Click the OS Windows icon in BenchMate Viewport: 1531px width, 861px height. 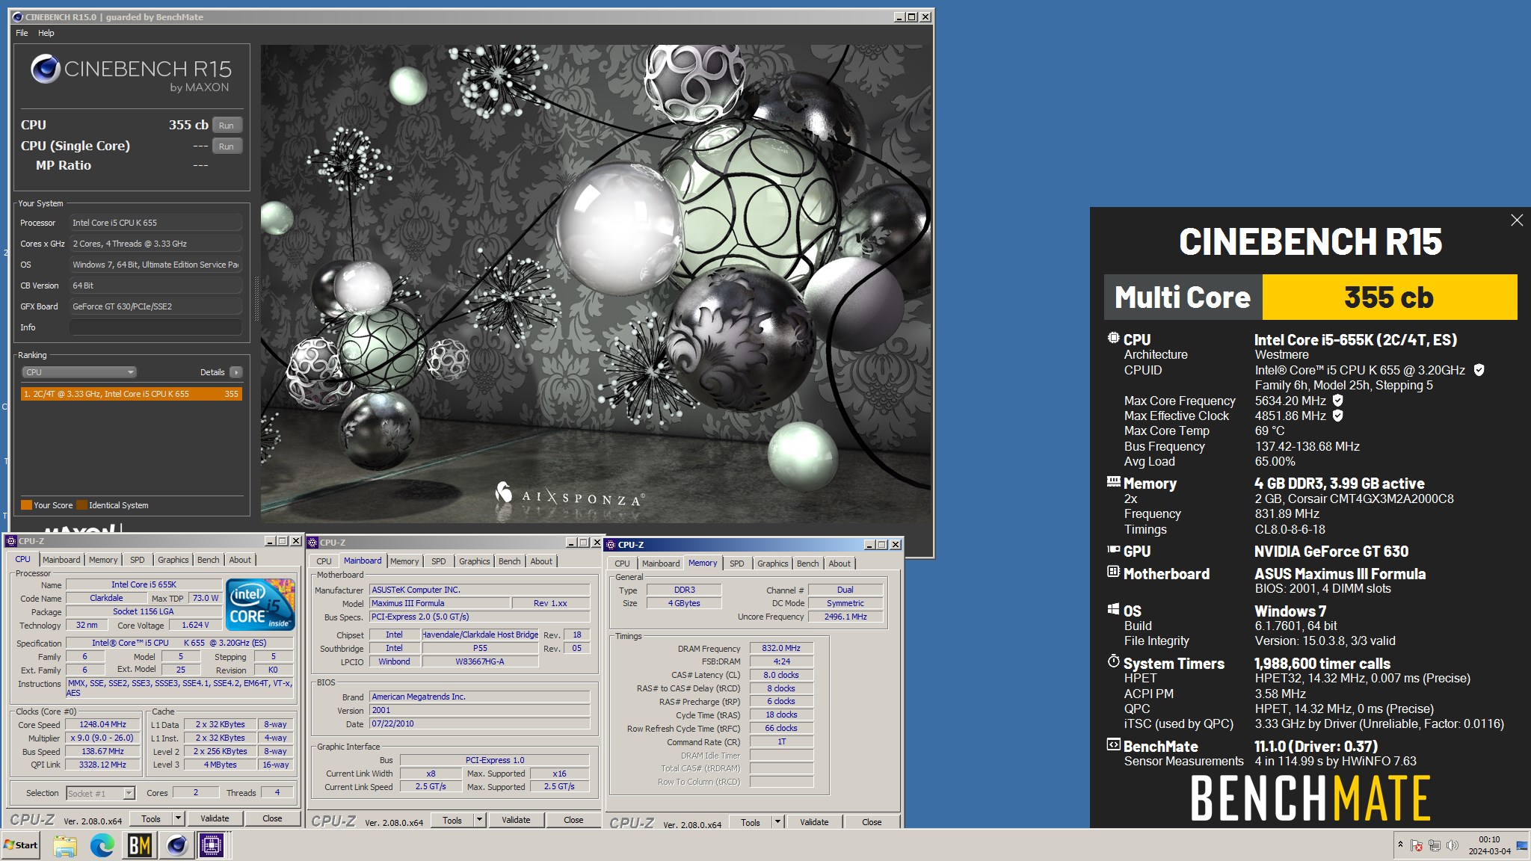point(1113,609)
